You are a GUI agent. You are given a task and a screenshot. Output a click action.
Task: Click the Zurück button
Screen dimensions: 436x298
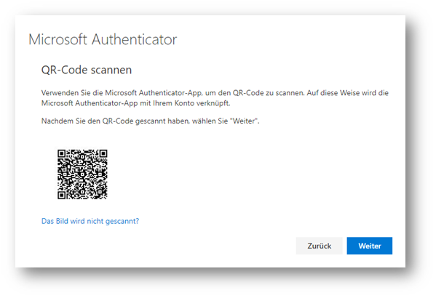[319, 246]
